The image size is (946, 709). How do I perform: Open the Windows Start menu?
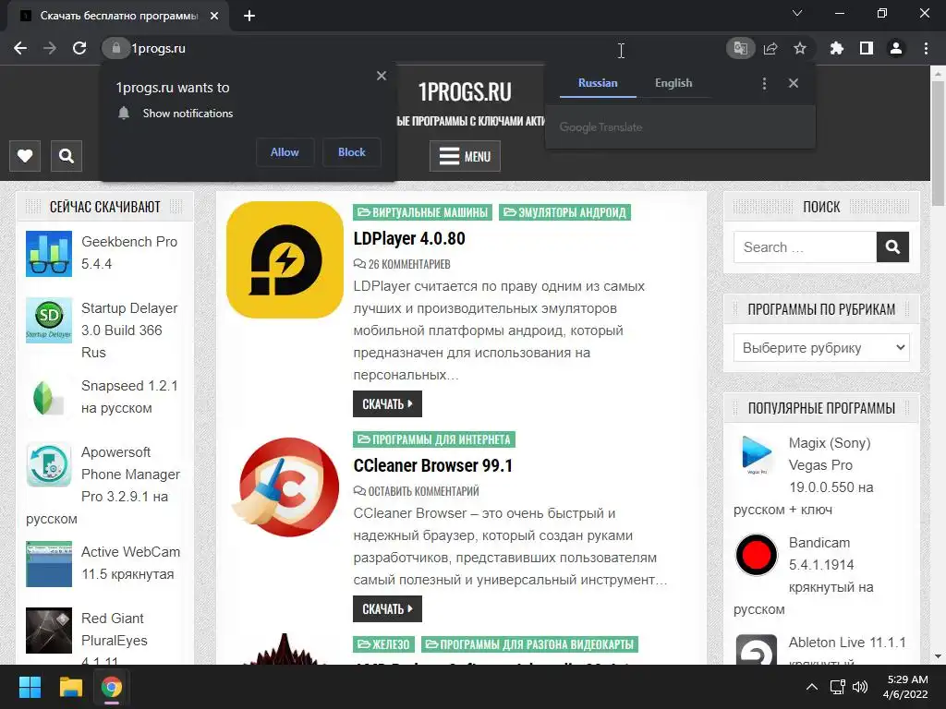(x=30, y=687)
